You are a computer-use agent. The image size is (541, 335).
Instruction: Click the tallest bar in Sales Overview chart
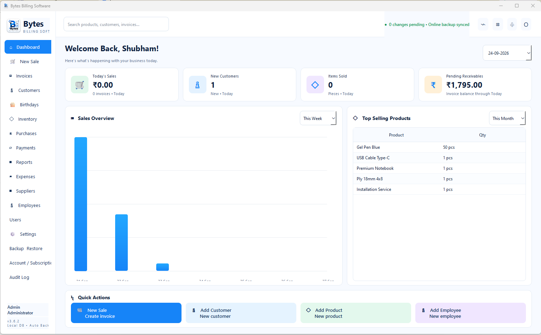81,204
